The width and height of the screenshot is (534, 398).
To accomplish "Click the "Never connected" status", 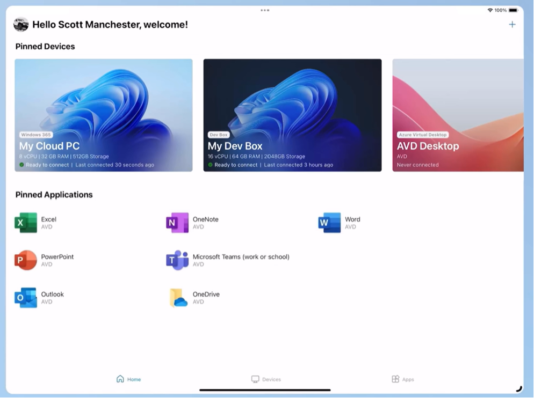I will click(417, 165).
